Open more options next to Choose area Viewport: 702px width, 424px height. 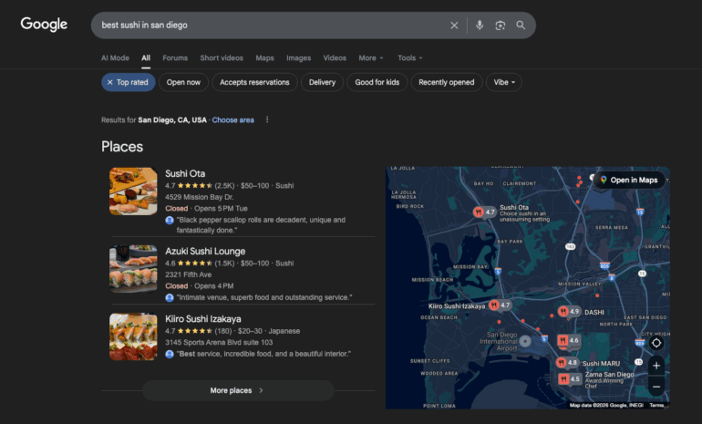pyautogui.click(x=267, y=119)
